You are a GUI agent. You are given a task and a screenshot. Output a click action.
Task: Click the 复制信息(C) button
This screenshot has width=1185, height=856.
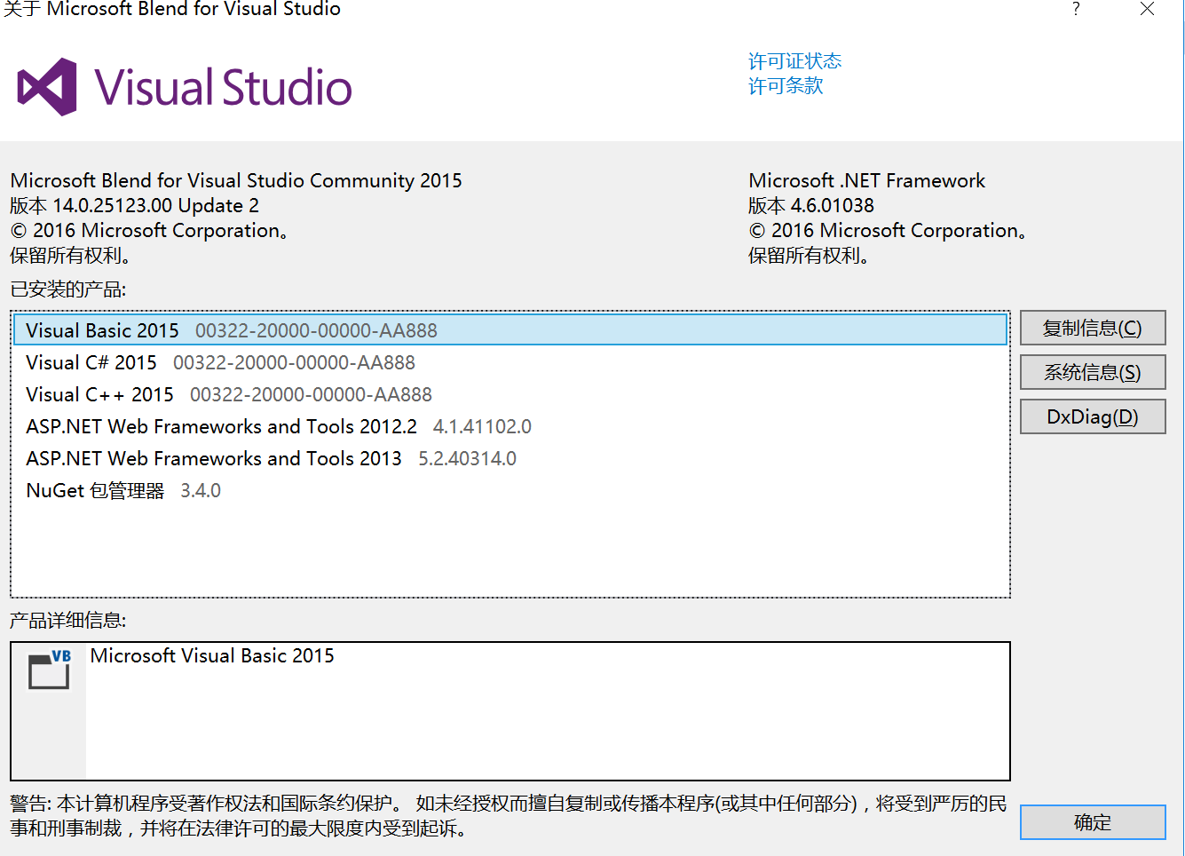pos(1093,328)
